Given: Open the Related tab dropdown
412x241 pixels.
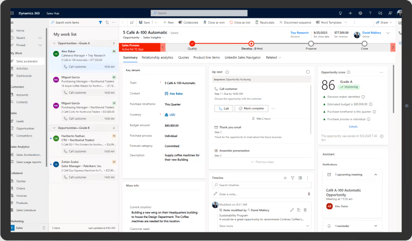Looking at the screenshot, I should coord(274,58).
